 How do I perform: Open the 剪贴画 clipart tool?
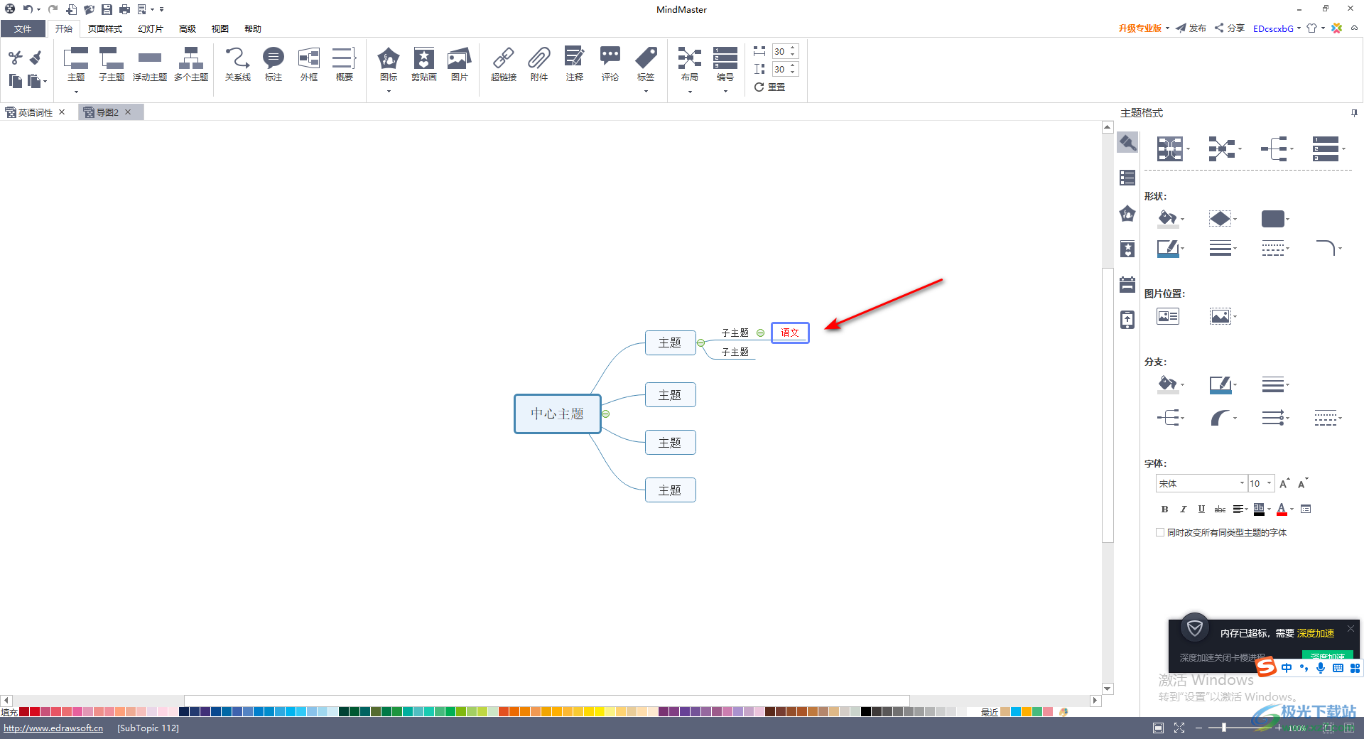pos(424,65)
